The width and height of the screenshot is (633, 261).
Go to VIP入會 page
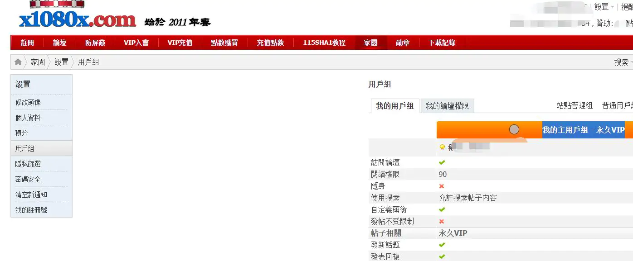(x=136, y=43)
